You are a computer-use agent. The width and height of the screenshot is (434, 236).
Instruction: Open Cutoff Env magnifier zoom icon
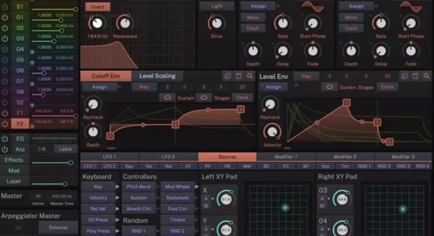click(250, 76)
